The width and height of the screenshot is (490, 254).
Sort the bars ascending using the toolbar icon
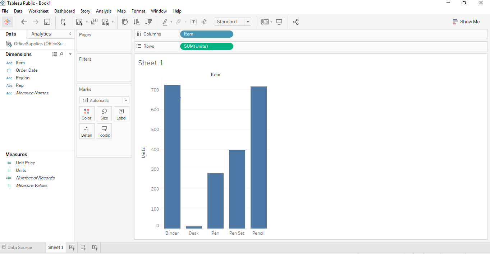point(137,22)
